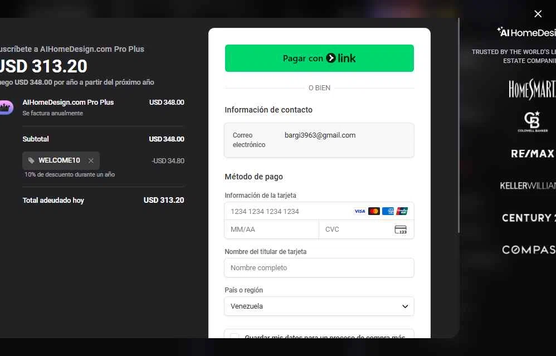Click the Pagar con link button
556x356 pixels.
click(x=319, y=58)
